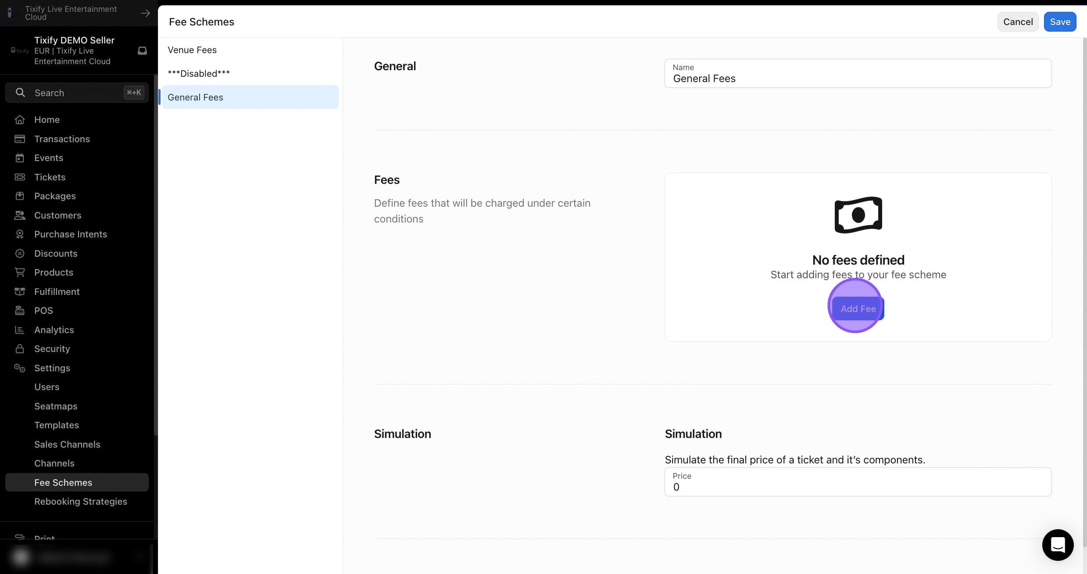Click the Transactions card icon
1087x574 pixels.
click(x=20, y=139)
